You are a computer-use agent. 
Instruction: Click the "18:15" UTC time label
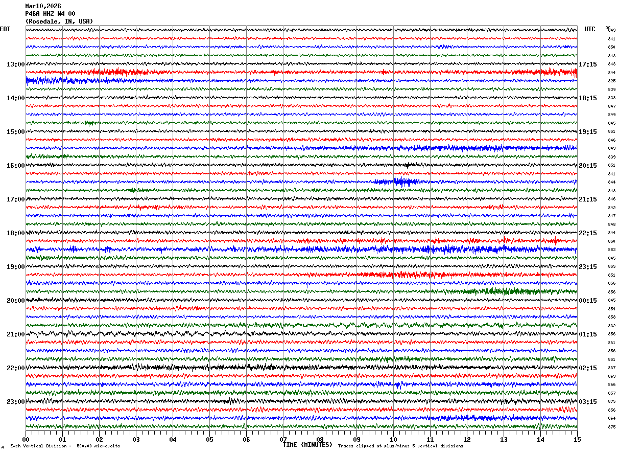[588, 98]
